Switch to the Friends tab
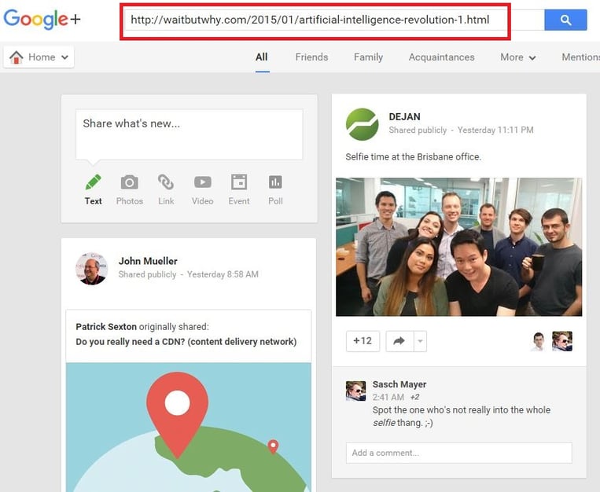The height and width of the screenshot is (492, 600). tap(311, 57)
